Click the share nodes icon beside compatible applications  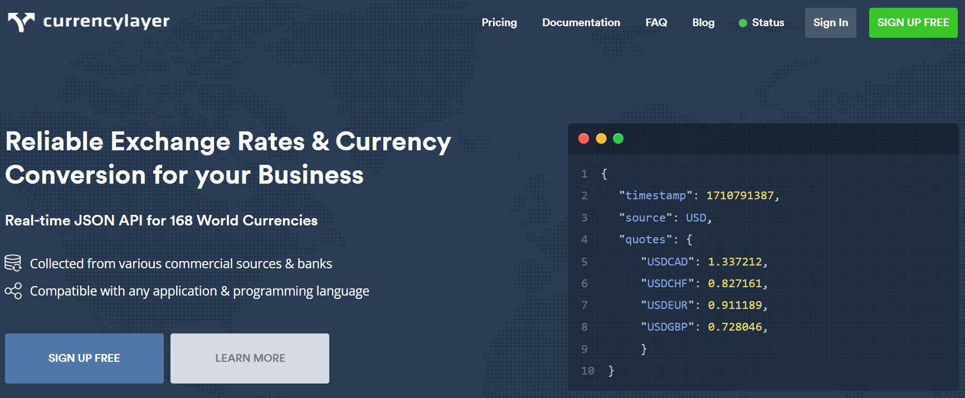point(13,291)
